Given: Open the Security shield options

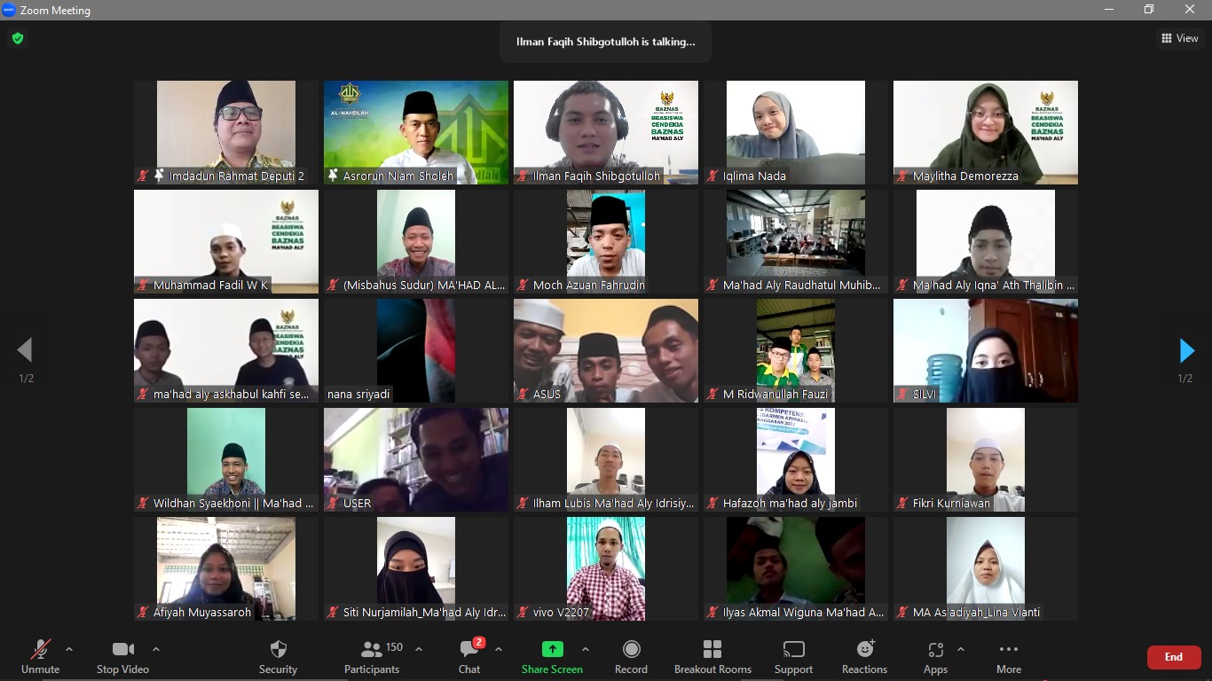Looking at the screenshot, I should click(x=278, y=657).
